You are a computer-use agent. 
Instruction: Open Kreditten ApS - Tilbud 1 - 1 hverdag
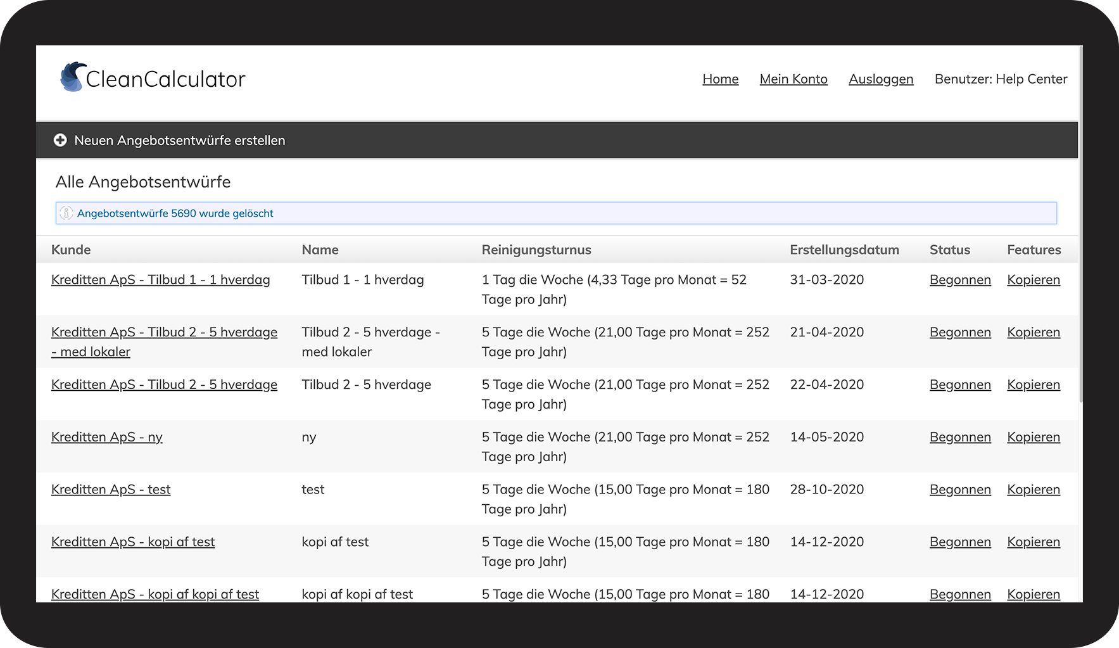160,280
